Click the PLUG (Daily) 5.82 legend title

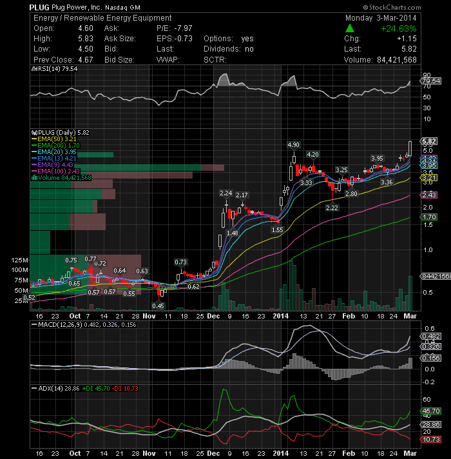click(64, 133)
